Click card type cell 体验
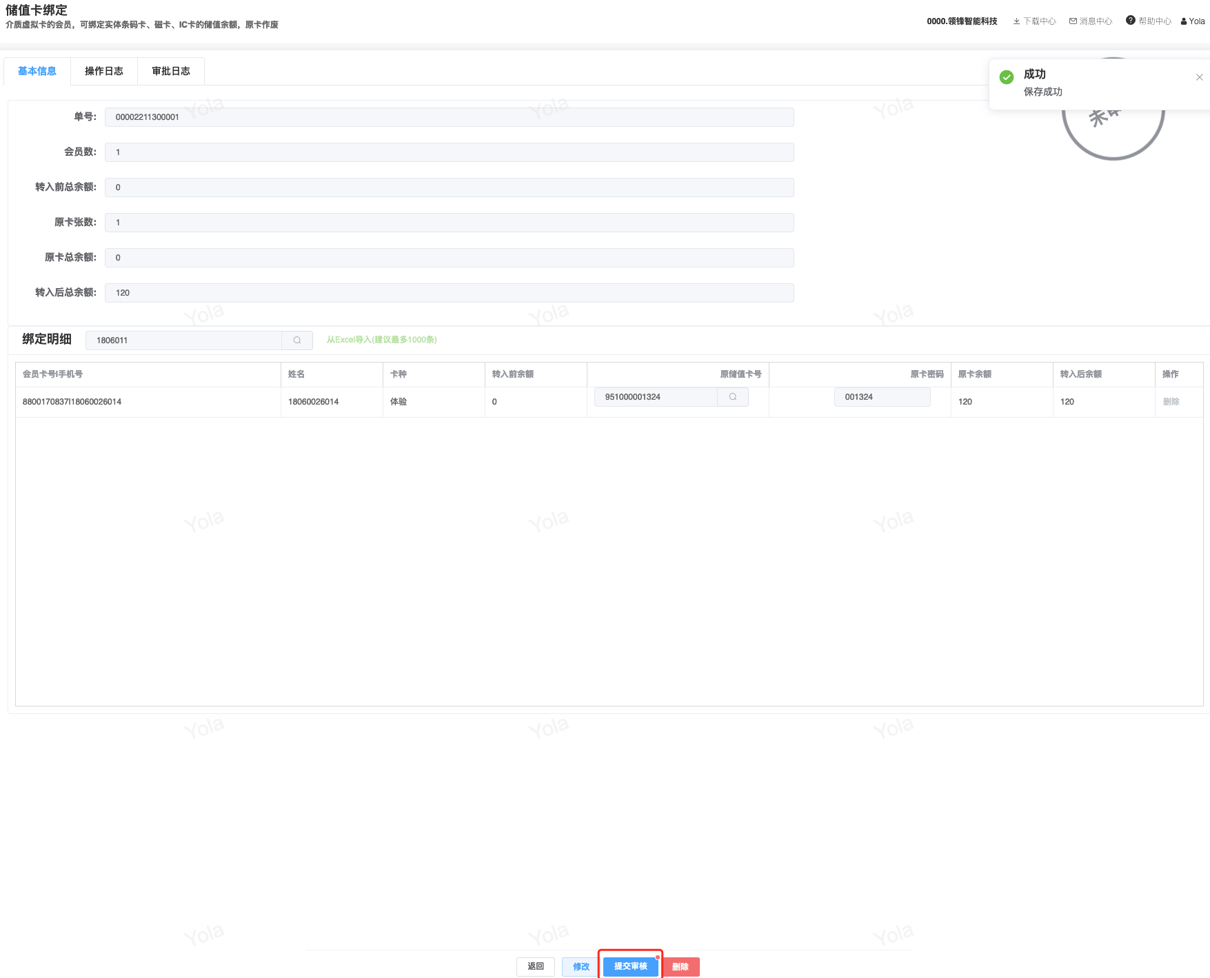The width and height of the screenshot is (1210, 978). pyautogui.click(x=399, y=402)
